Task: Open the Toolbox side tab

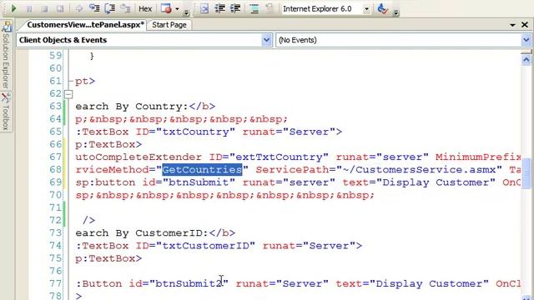Action: (x=6, y=112)
